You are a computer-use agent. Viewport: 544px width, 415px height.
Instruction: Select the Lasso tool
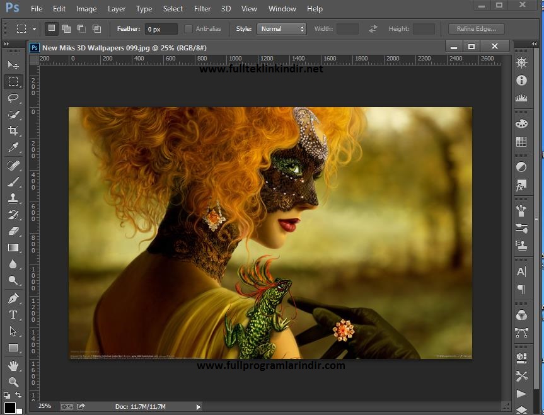click(13, 98)
